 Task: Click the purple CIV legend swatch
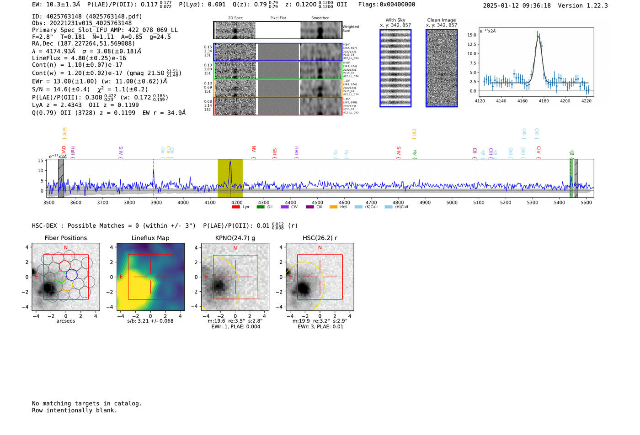click(x=285, y=207)
